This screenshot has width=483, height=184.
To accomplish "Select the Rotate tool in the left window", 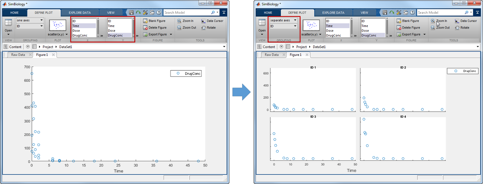I will (x=208, y=27).
